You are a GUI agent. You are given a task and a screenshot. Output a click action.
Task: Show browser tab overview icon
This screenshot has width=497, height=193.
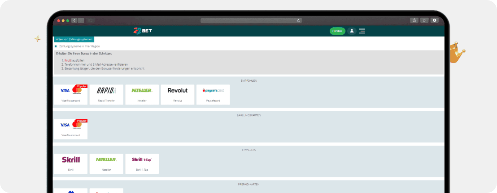click(x=424, y=20)
